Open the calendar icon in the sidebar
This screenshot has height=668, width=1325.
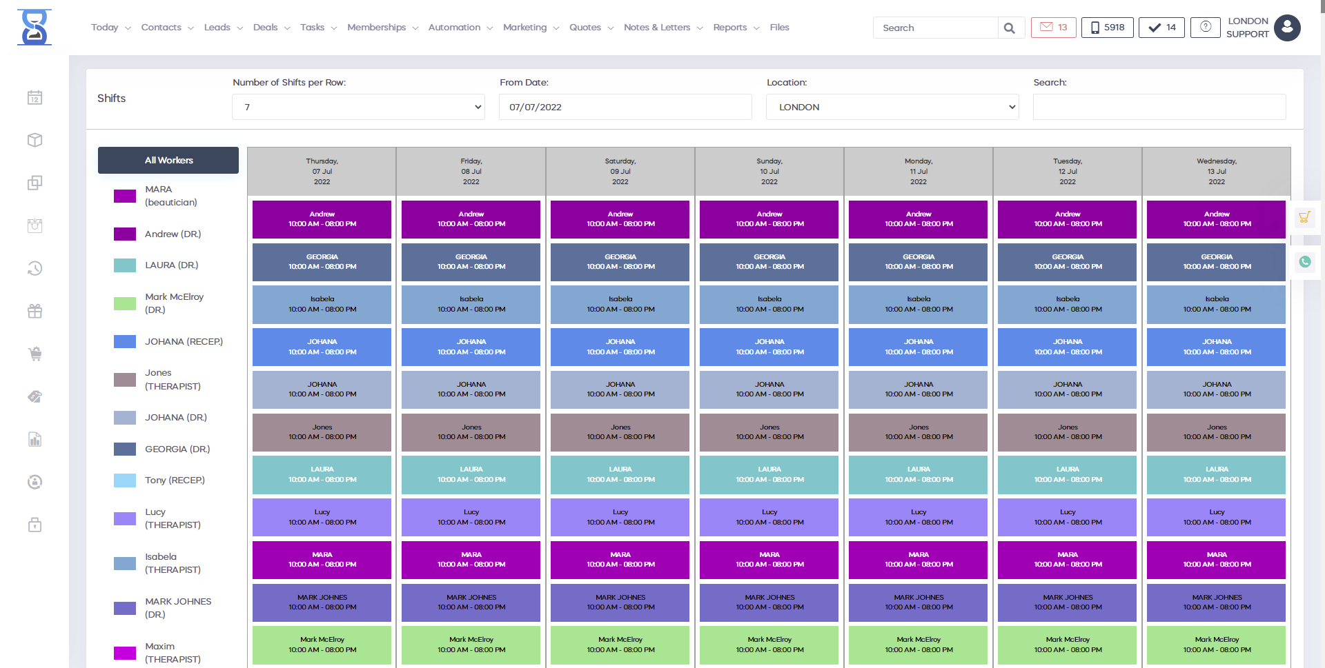[35, 98]
